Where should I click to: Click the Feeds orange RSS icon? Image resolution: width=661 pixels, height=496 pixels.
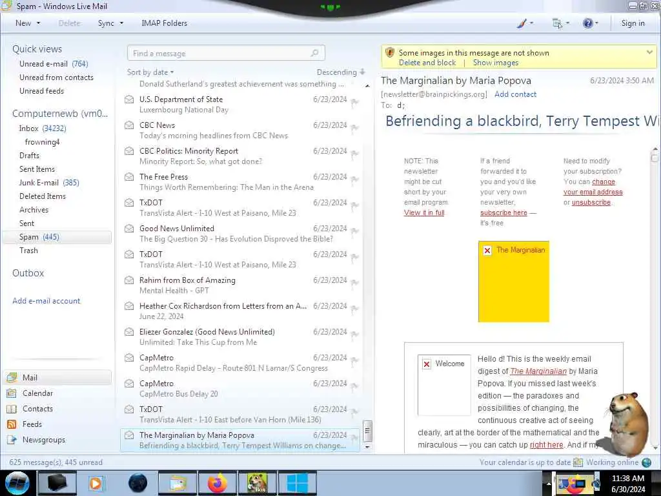tap(12, 424)
